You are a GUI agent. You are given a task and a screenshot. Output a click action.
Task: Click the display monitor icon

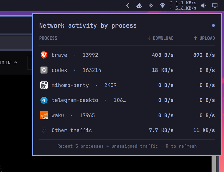point(215,6)
